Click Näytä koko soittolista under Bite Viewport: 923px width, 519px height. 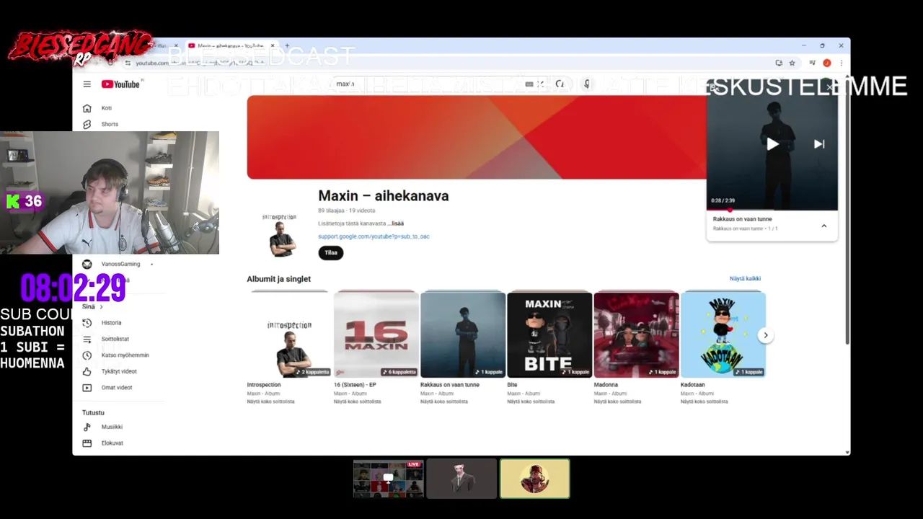point(531,402)
